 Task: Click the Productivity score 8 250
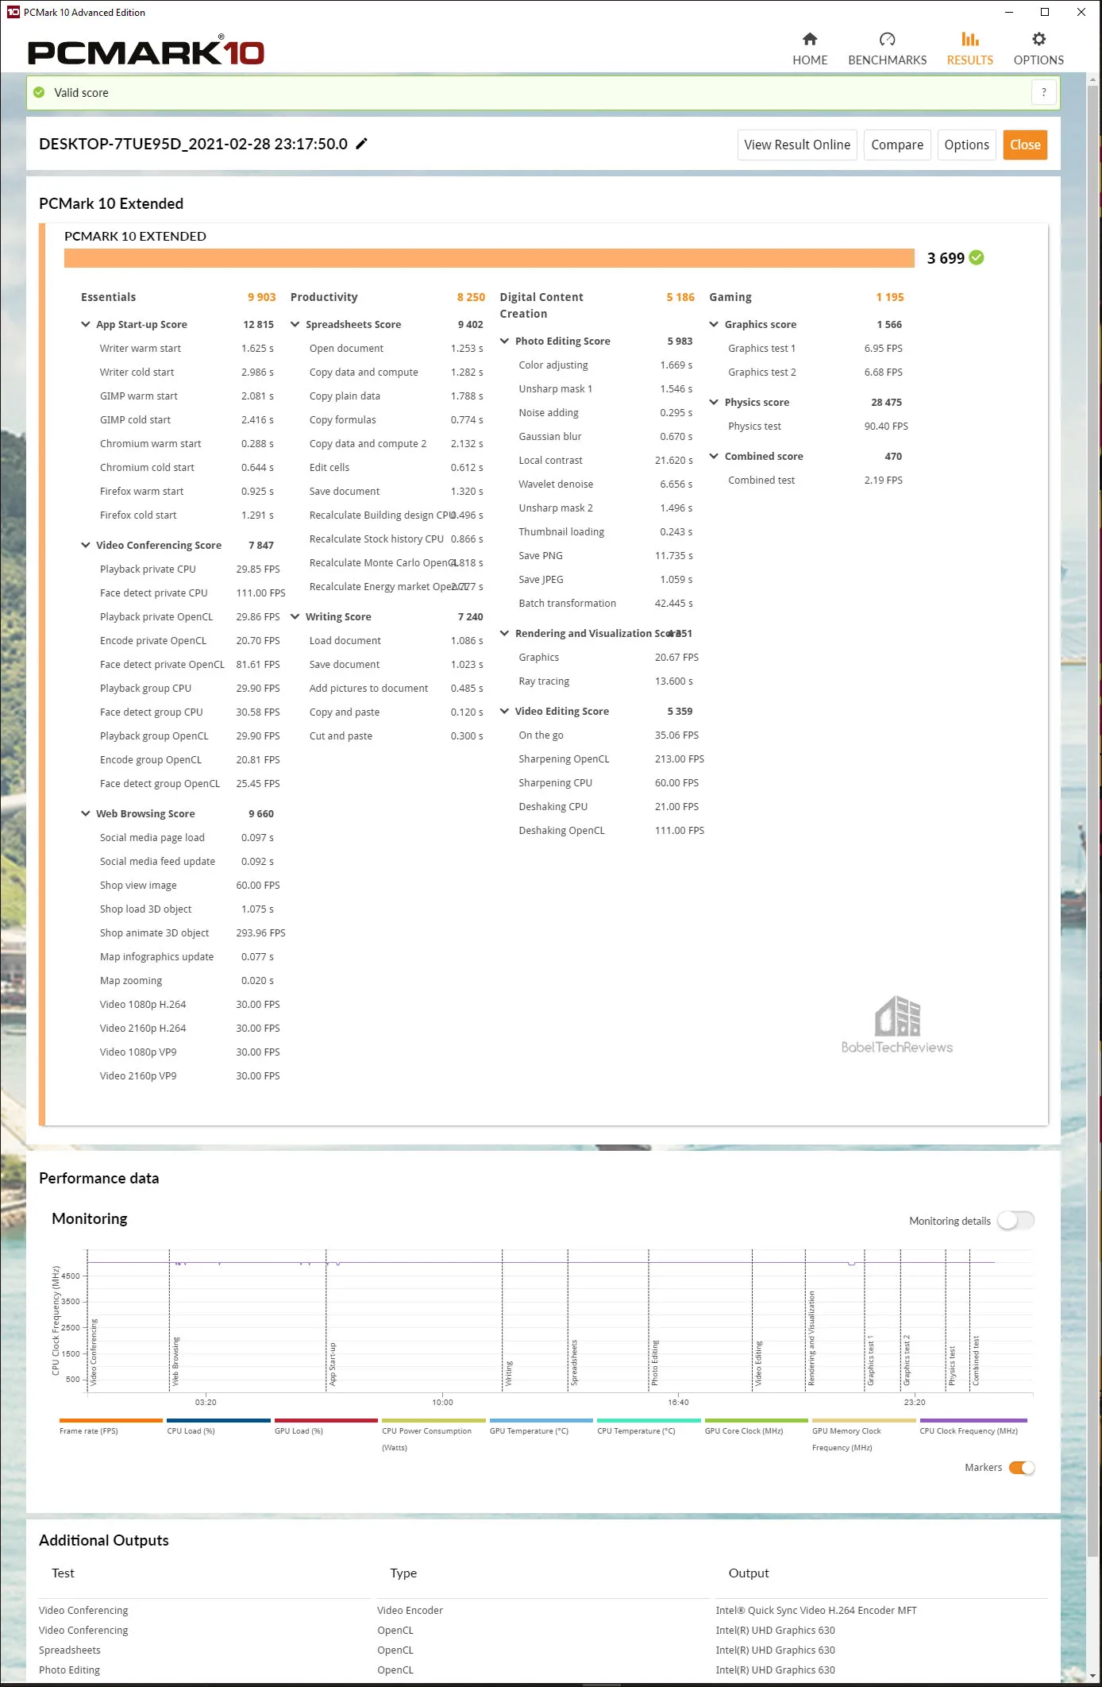pos(471,297)
